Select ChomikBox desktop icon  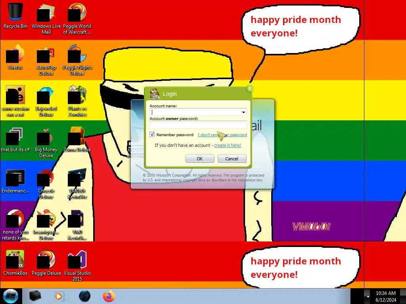pos(15,263)
